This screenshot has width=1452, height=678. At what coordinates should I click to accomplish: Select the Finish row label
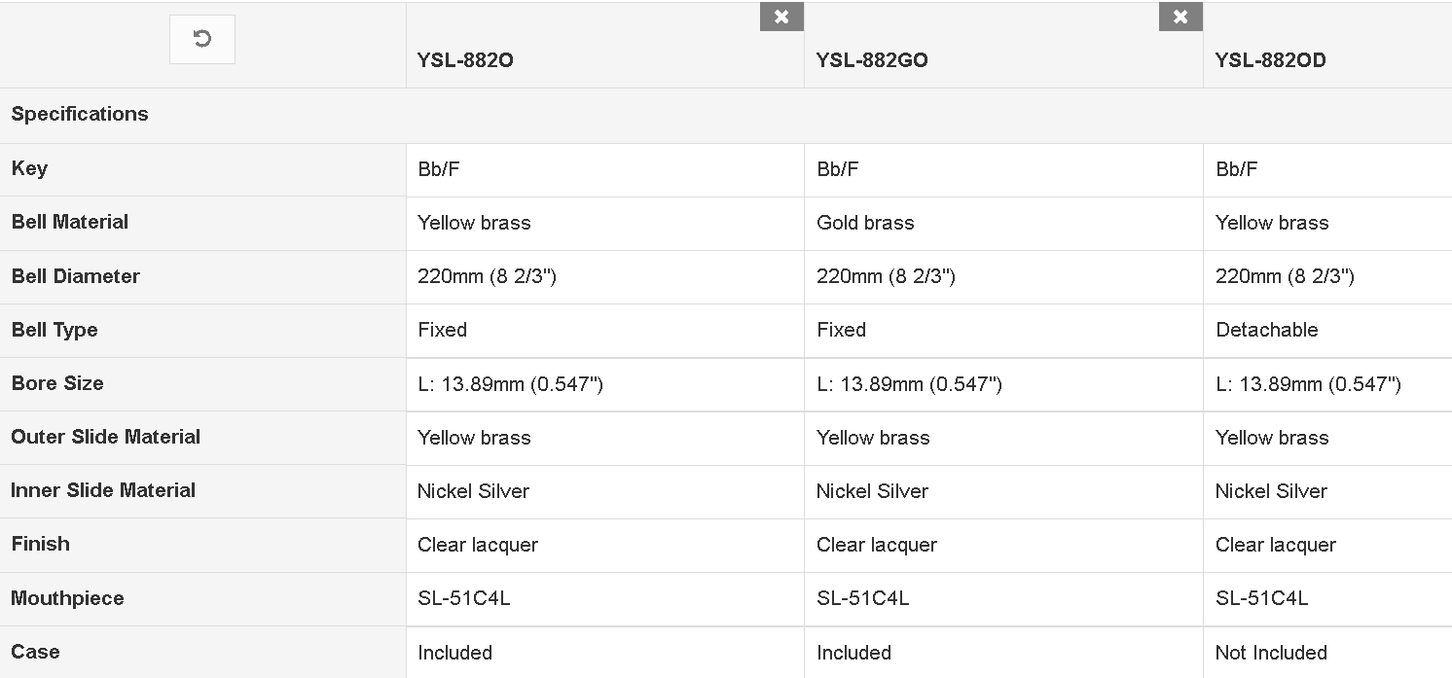pyautogui.click(x=41, y=544)
